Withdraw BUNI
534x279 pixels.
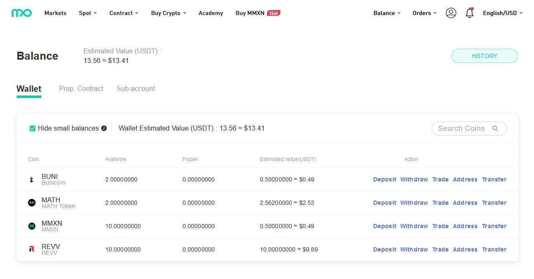click(414, 179)
